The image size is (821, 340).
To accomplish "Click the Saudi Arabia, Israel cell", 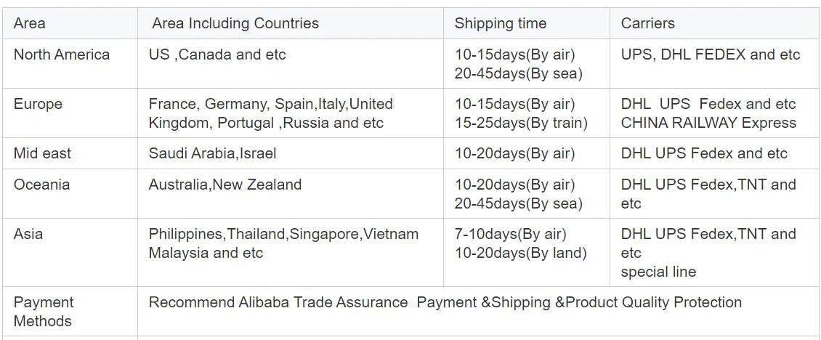I will [x=212, y=153].
